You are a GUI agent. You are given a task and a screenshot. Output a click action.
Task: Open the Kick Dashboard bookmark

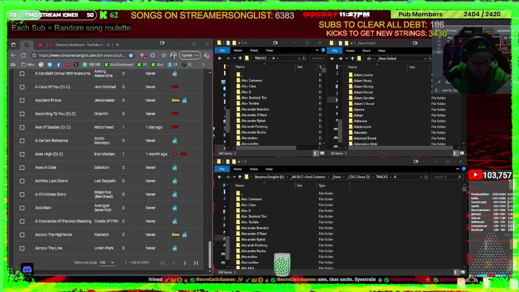[x=118, y=64]
